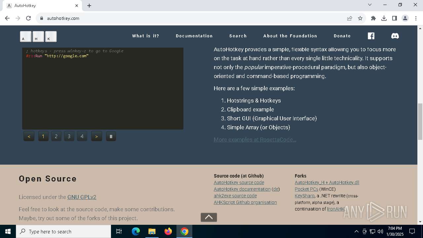Screen dimensions: 423x238
Task: Open the Windows Start menu
Action: pyautogui.click(x=8, y=231)
